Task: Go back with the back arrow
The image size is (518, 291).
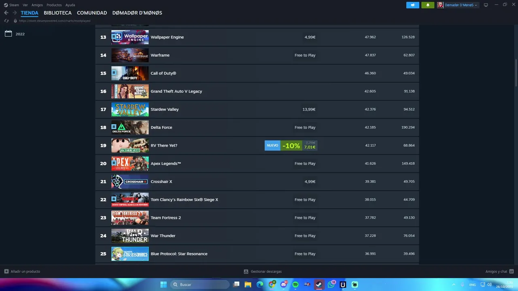Action: (6, 13)
